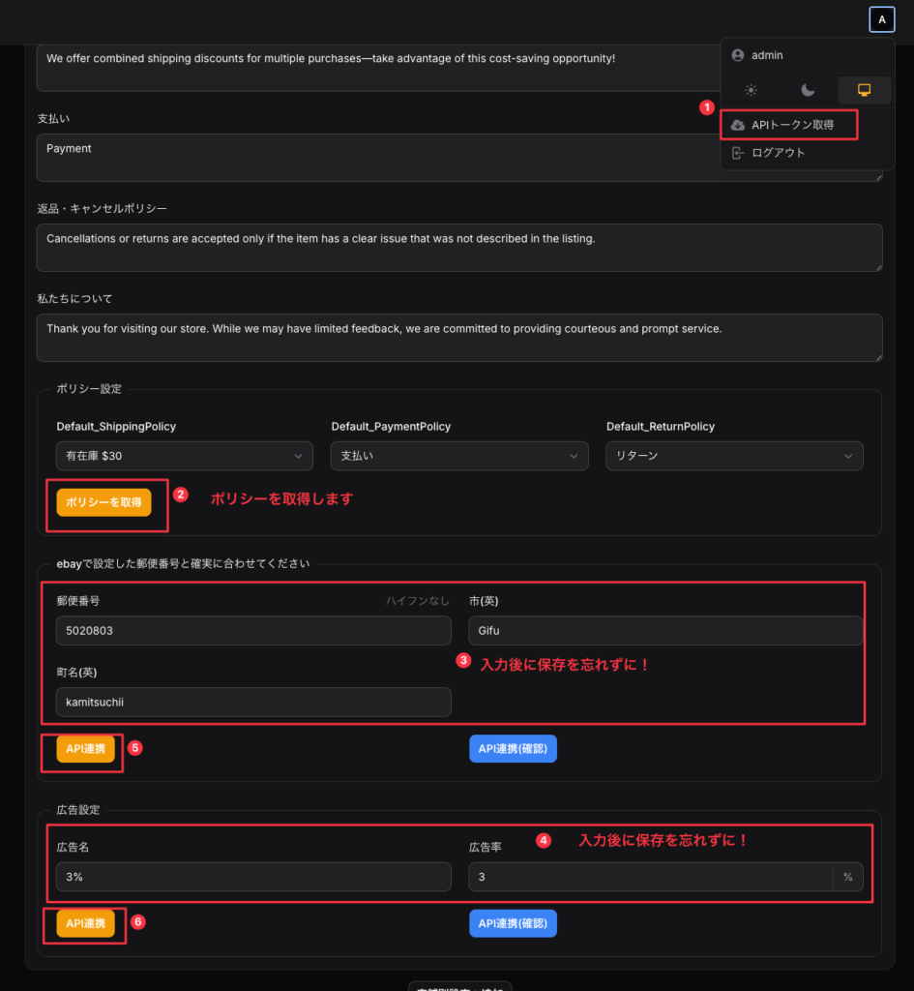914x991 pixels.
Task: Select APIトークン取得 menu item
Action: click(791, 125)
